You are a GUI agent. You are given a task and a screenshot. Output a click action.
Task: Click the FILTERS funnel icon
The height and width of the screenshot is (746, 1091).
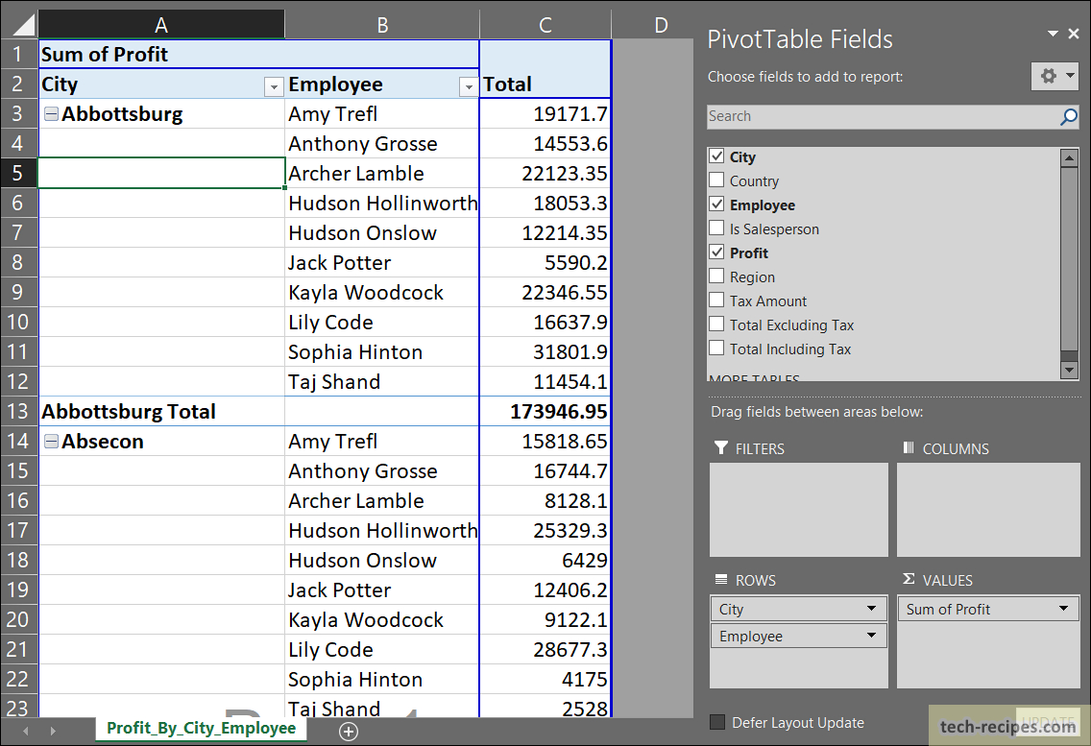click(723, 448)
